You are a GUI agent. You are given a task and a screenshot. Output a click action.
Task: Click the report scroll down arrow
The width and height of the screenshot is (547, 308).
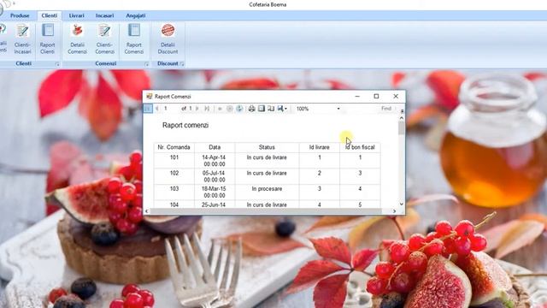[402, 204]
